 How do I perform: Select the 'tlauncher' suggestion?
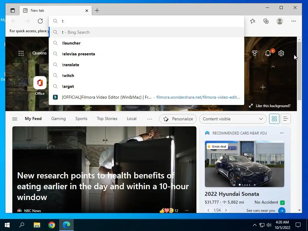click(x=146, y=43)
